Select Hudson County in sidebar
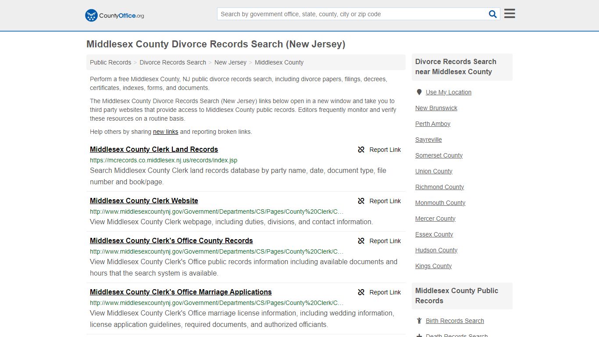Screen dimensions: 599x337 tap(436, 250)
